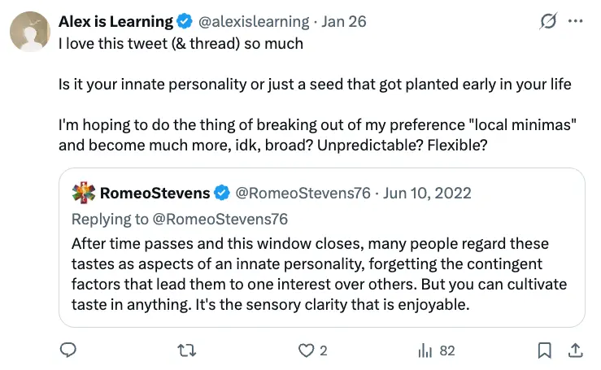Click the reply speech bubble icon
Image resolution: width=601 pixels, height=370 pixels.
[x=69, y=350]
